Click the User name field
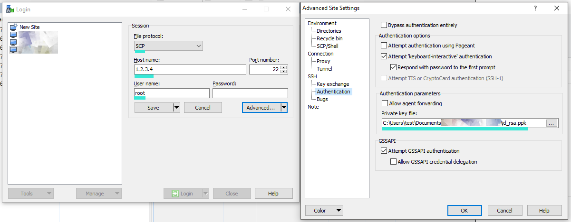 point(172,93)
